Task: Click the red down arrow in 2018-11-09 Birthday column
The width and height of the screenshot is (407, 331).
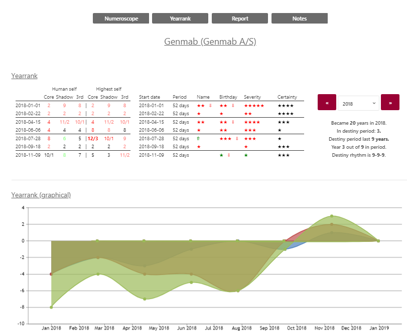Action: point(229,155)
